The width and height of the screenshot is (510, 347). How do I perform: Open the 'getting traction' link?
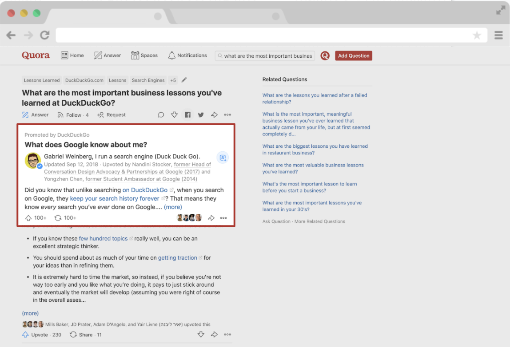click(x=178, y=258)
